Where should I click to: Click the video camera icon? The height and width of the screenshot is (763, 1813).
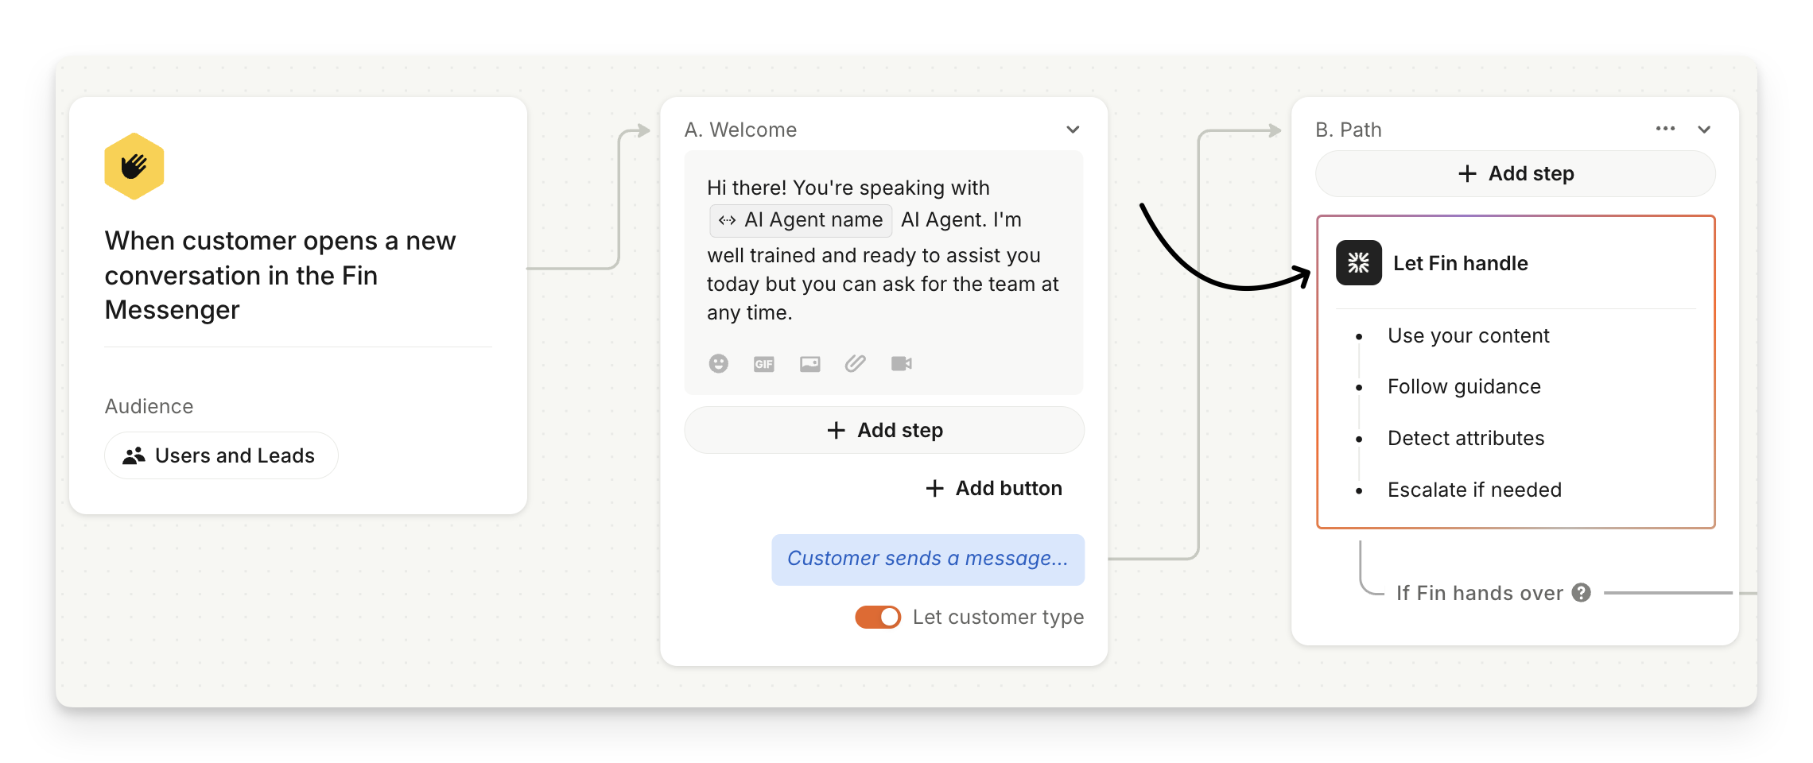(901, 364)
